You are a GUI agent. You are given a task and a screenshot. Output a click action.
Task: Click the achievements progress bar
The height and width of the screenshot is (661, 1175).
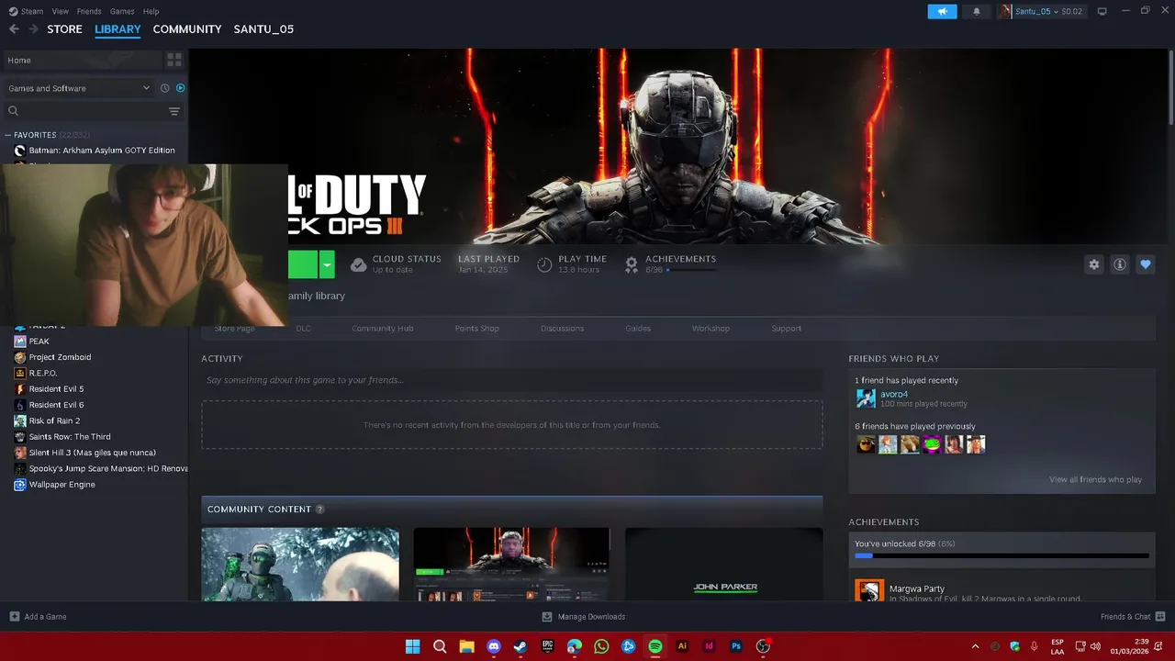[x=1002, y=555]
